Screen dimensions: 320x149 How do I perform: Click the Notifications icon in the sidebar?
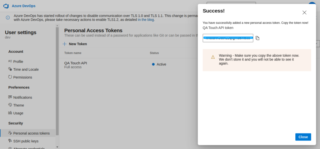(x=10, y=97)
